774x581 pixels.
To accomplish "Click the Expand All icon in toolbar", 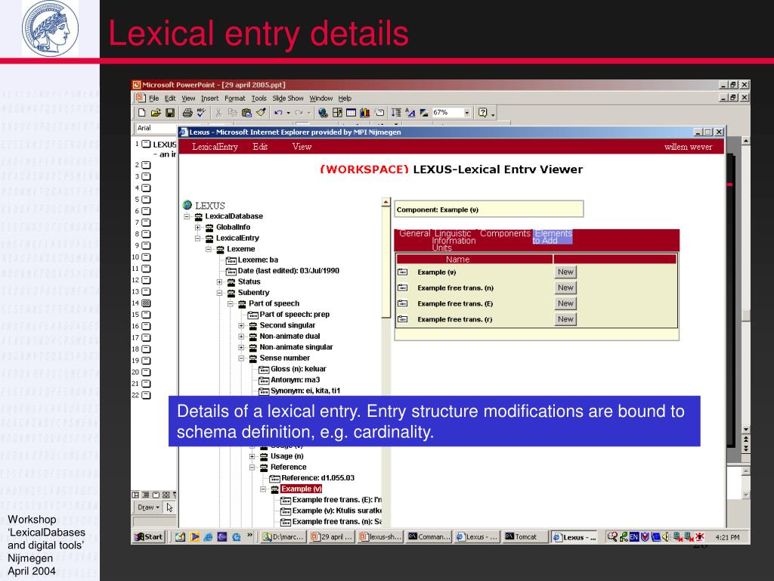I will click(396, 113).
